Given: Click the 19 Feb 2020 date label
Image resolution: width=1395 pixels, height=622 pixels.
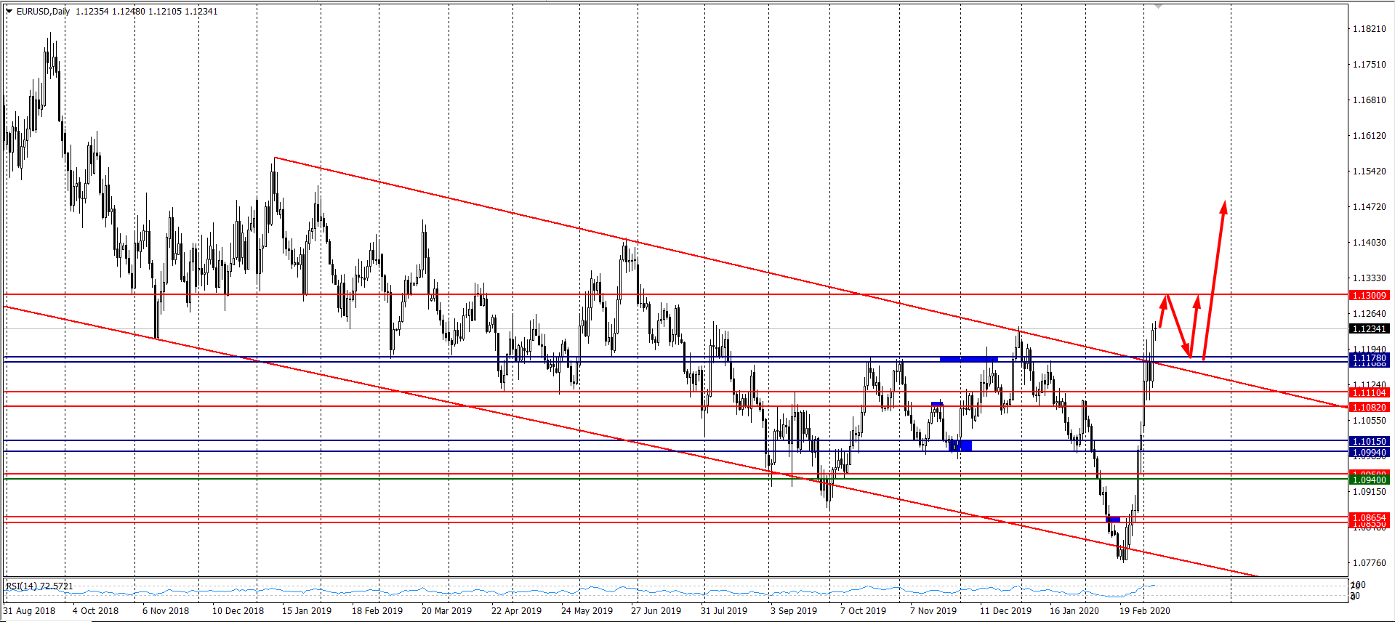Looking at the screenshot, I should tap(1144, 610).
